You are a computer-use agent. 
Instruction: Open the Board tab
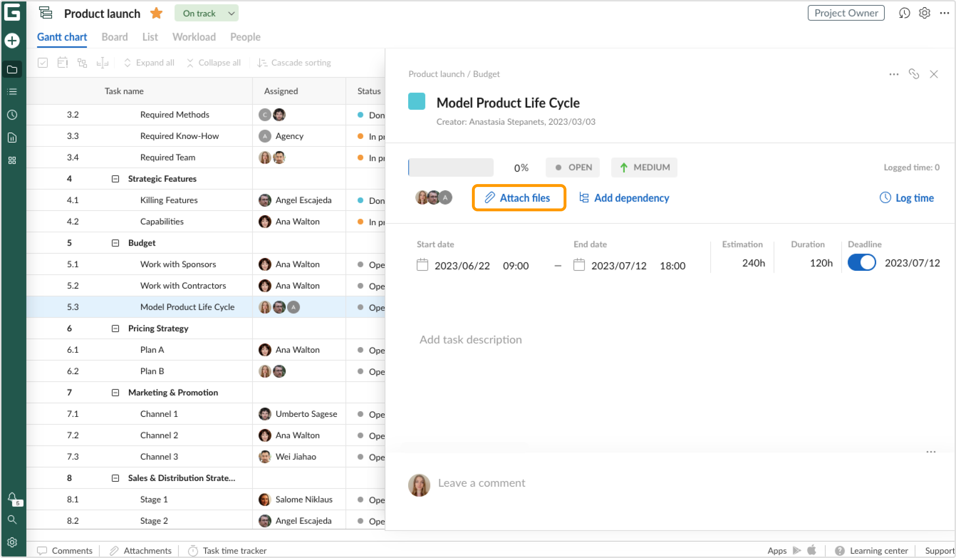coord(115,37)
